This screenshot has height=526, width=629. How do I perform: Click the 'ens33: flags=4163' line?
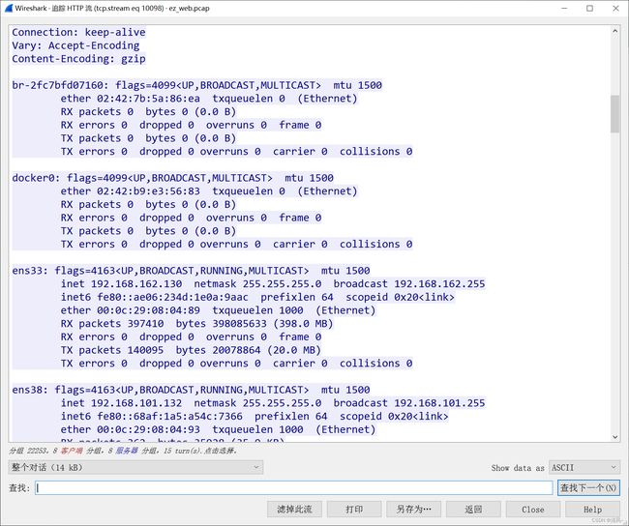pos(191,270)
